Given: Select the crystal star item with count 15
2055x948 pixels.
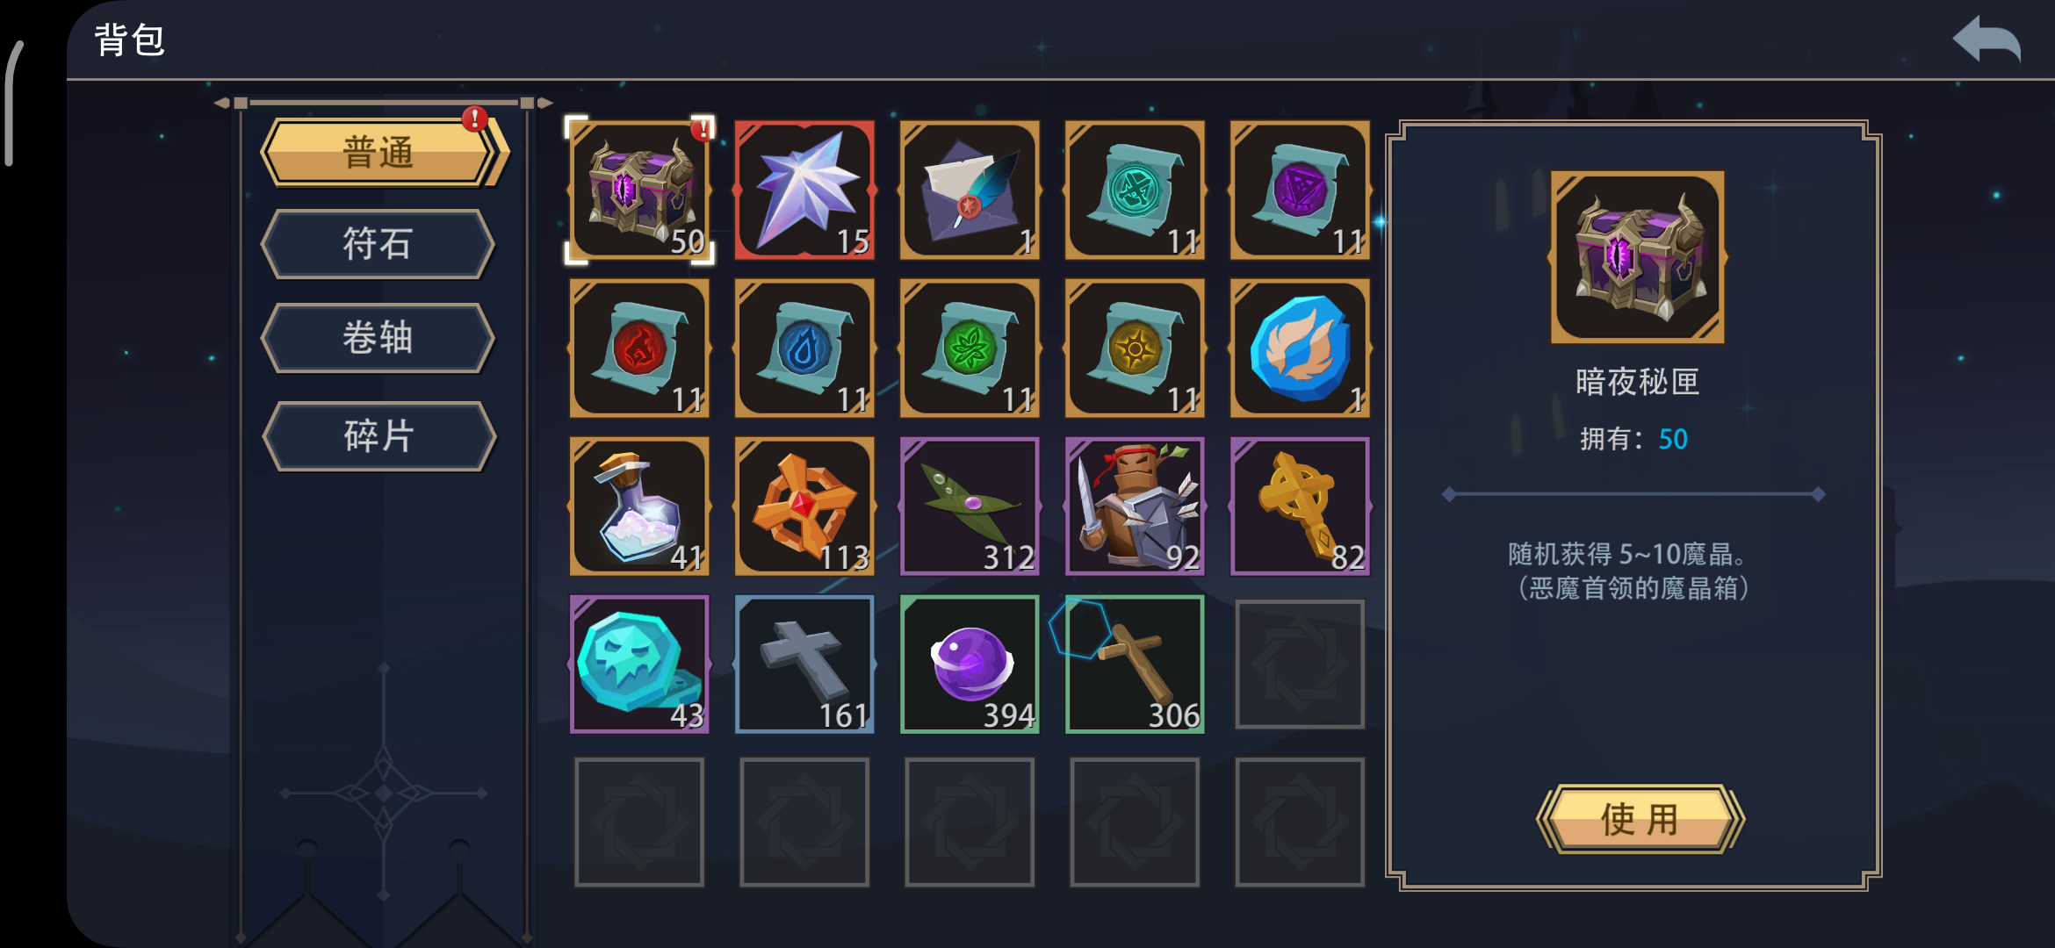Looking at the screenshot, I should click(804, 190).
